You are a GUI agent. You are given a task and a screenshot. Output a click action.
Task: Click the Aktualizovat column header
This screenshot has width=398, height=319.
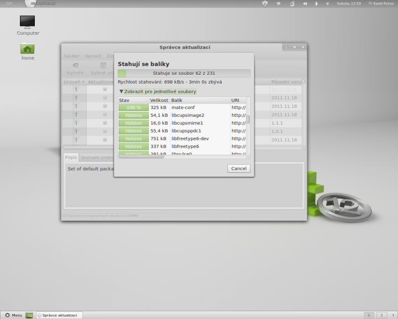[x=101, y=82]
